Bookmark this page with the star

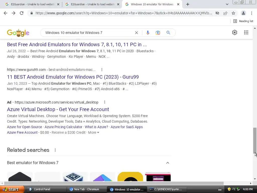[x=233, y=13]
